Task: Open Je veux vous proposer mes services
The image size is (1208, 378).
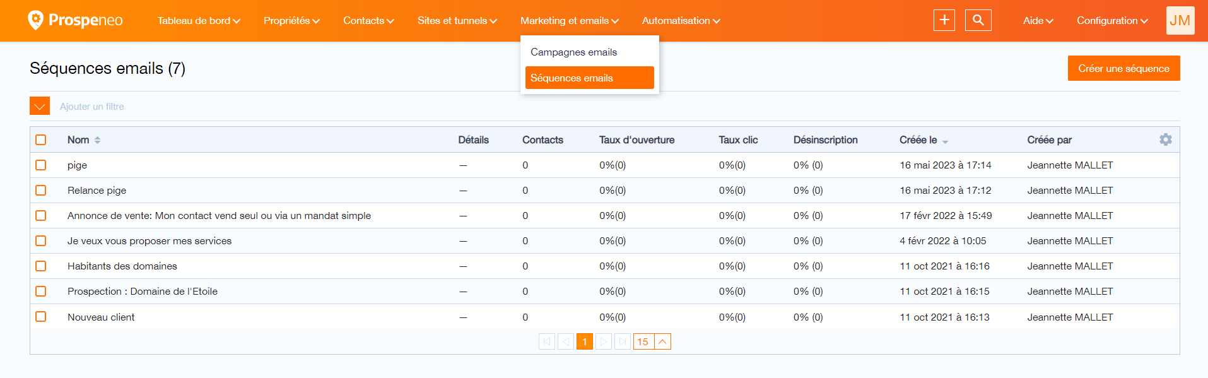Action: 150,241
